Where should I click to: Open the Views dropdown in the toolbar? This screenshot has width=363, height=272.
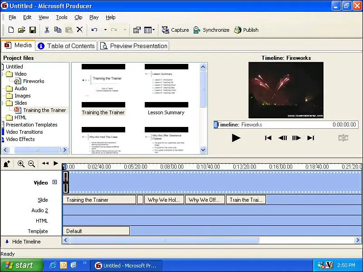149,30
